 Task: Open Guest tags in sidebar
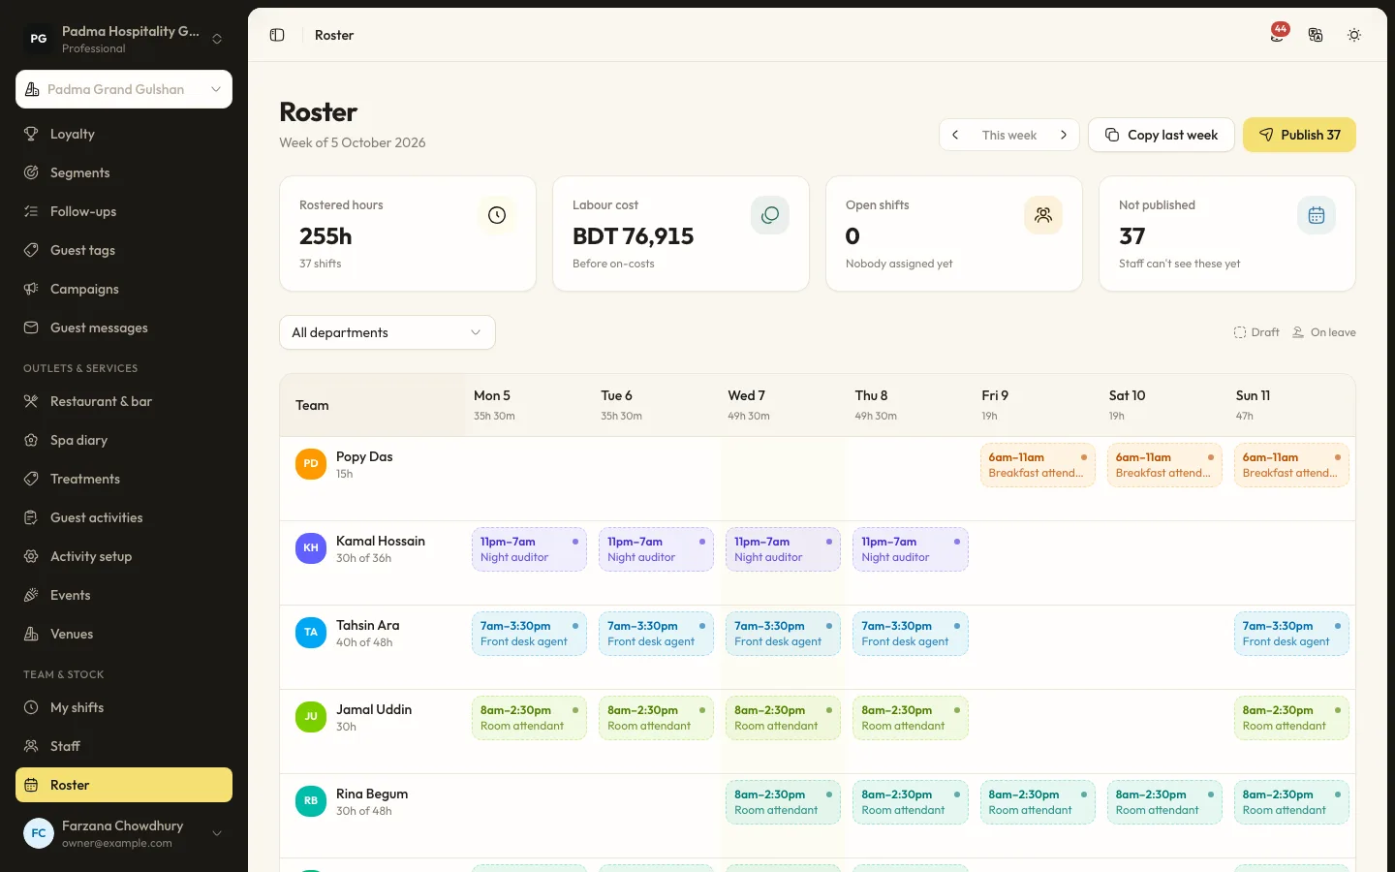[x=124, y=250]
